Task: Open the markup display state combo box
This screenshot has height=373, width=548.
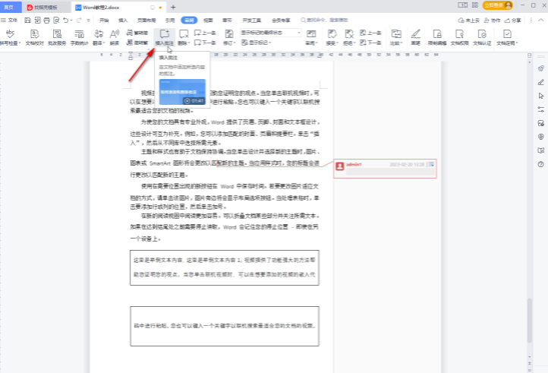Action: [x=271, y=33]
